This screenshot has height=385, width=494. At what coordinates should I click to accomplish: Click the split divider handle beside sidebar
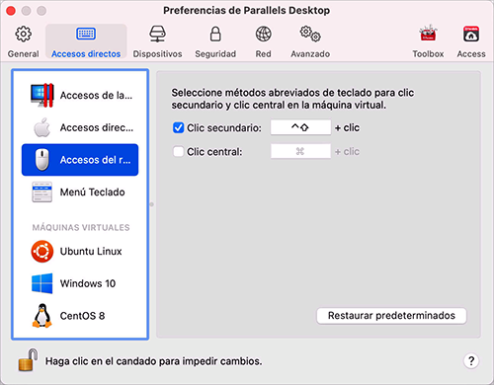click(152, 204)
